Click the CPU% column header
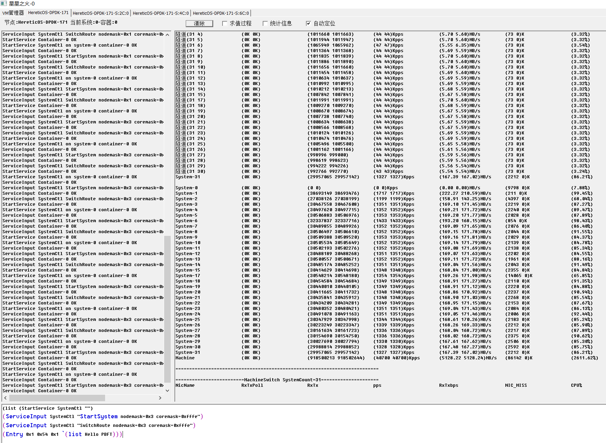The image size is (606, 443). [x=576, y=385]
